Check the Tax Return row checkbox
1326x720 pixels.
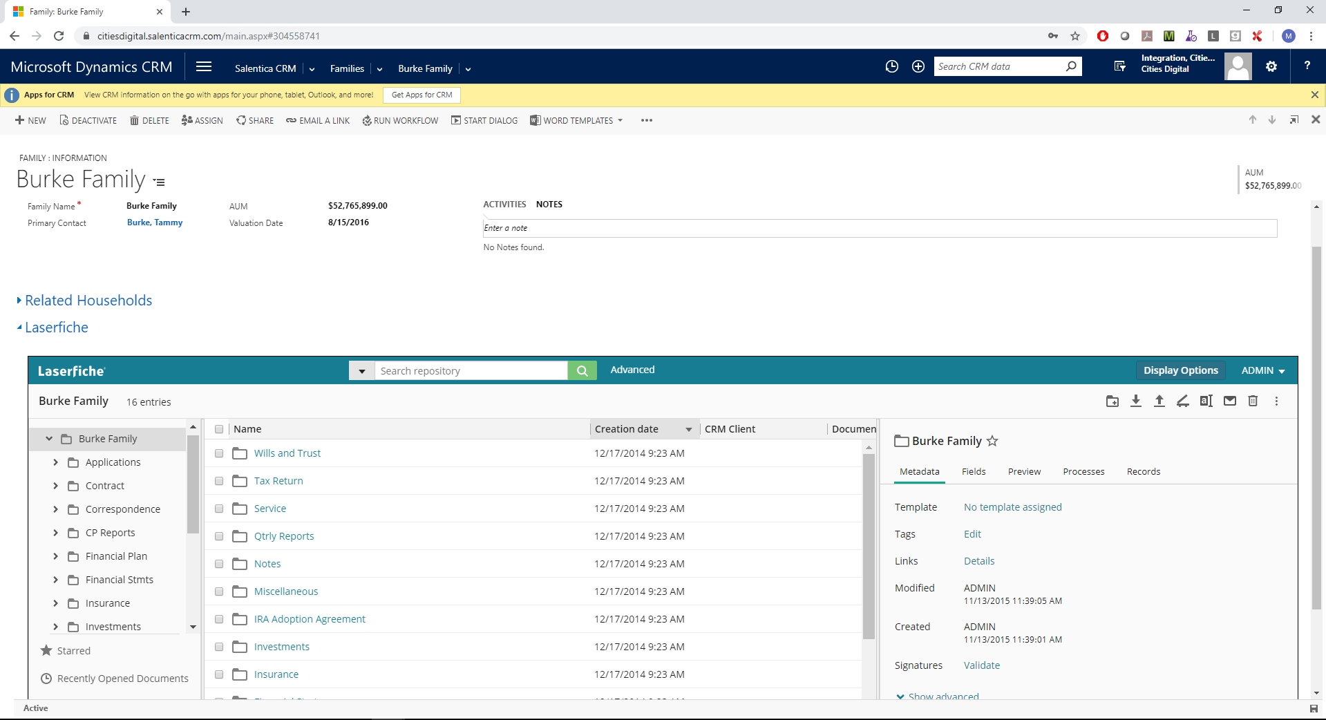coord(219,481)
